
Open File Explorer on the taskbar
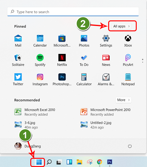(x=79, y=162)
